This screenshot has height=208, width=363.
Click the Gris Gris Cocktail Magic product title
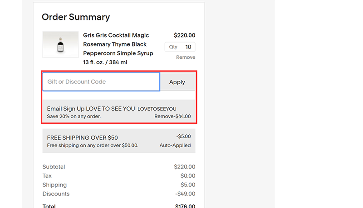tap(116, 35)
